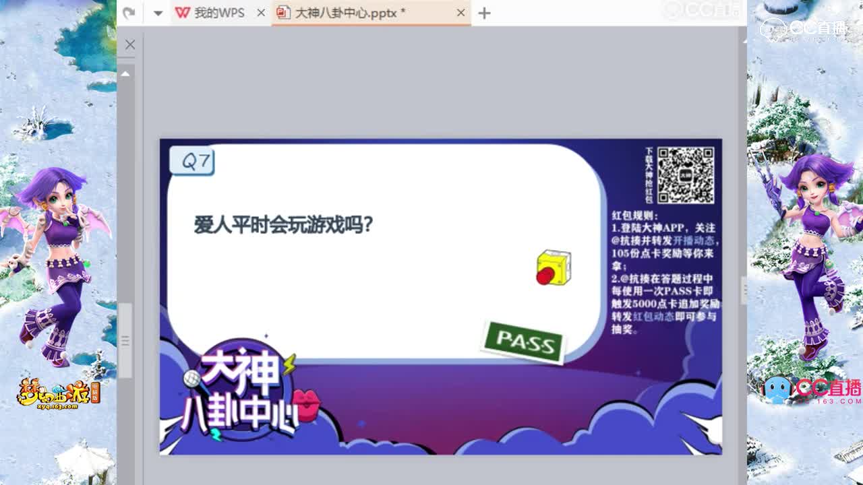The height and width of the screenshot is (485, 863).
Task: Click the left panel resize handle
Action: coord(125,341)
